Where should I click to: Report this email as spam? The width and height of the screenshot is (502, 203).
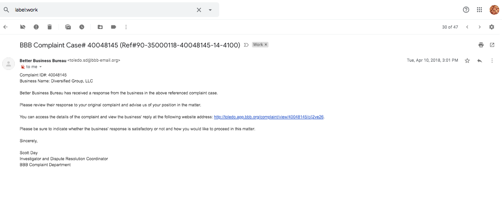(x=36, y=27)
